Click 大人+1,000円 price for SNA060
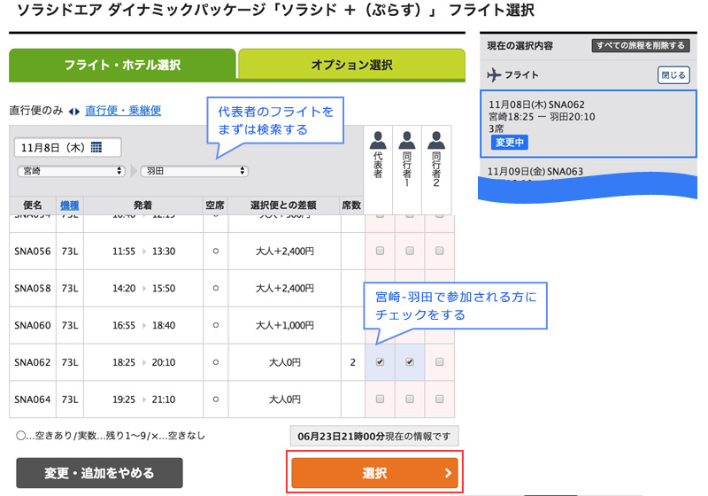Screen dimensions: 708x496 284,325
